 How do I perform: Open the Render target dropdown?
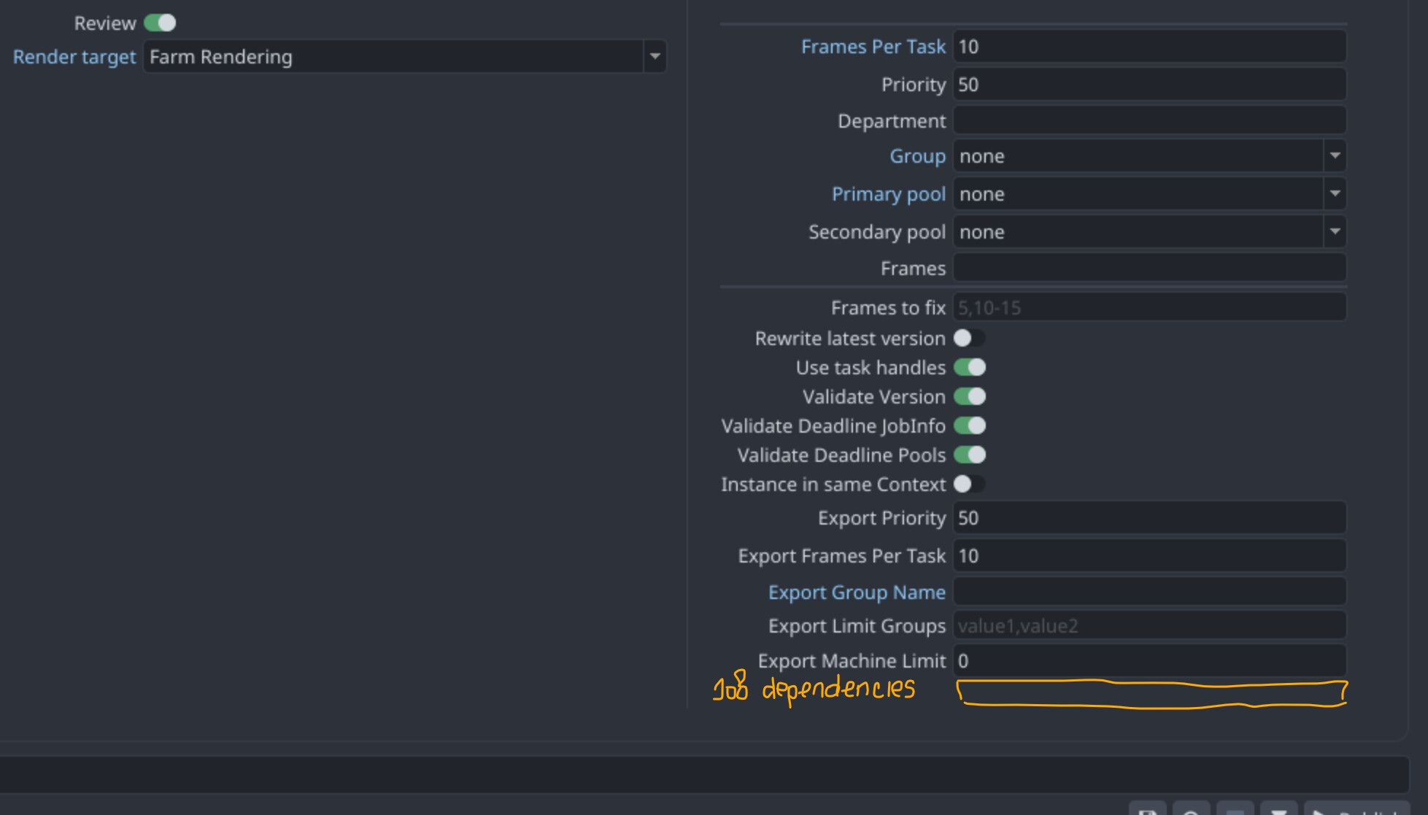pos(404,57)
